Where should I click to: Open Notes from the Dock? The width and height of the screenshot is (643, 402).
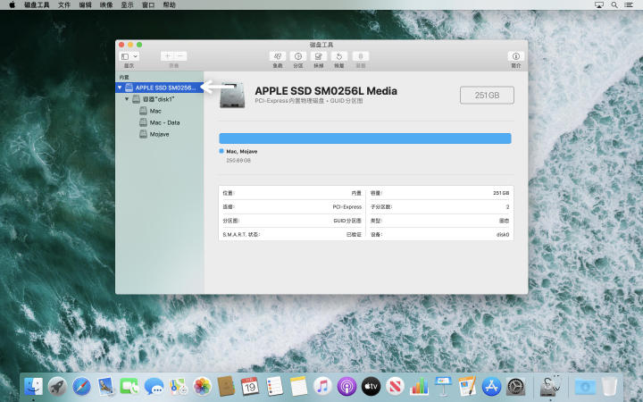click(298, 387)
